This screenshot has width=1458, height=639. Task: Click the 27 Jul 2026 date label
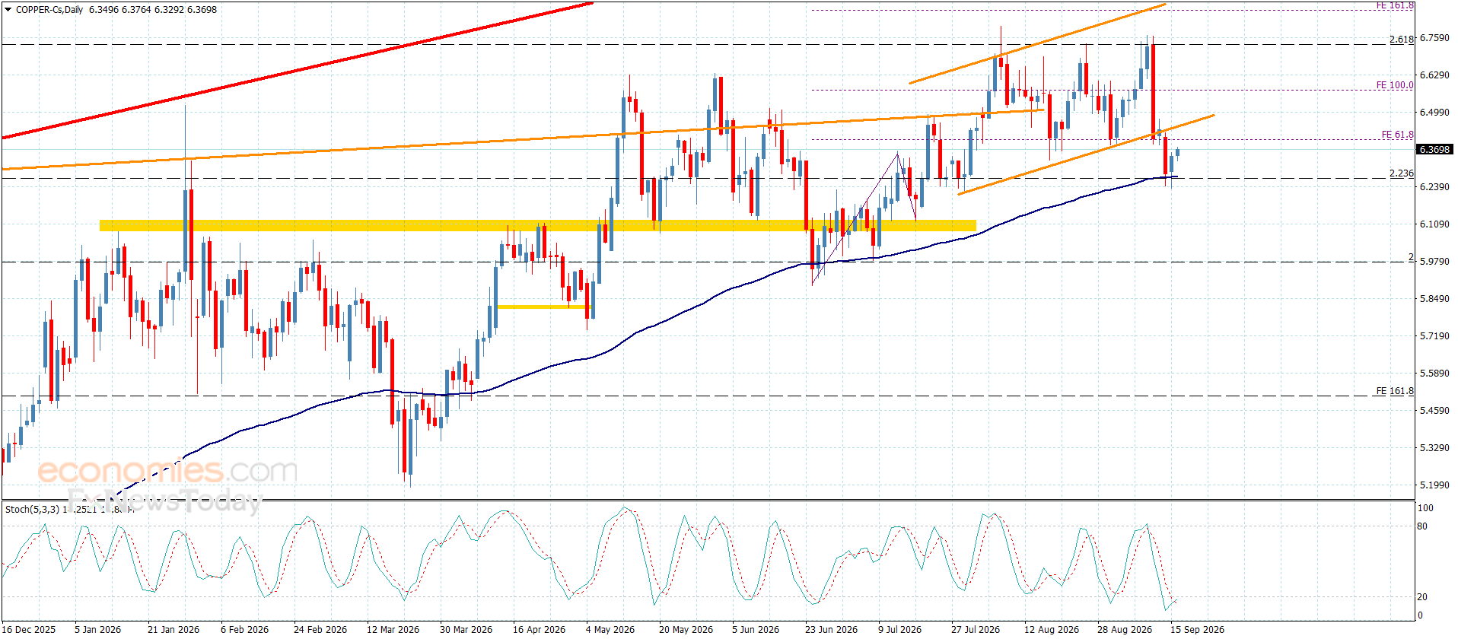pos(976,630)
